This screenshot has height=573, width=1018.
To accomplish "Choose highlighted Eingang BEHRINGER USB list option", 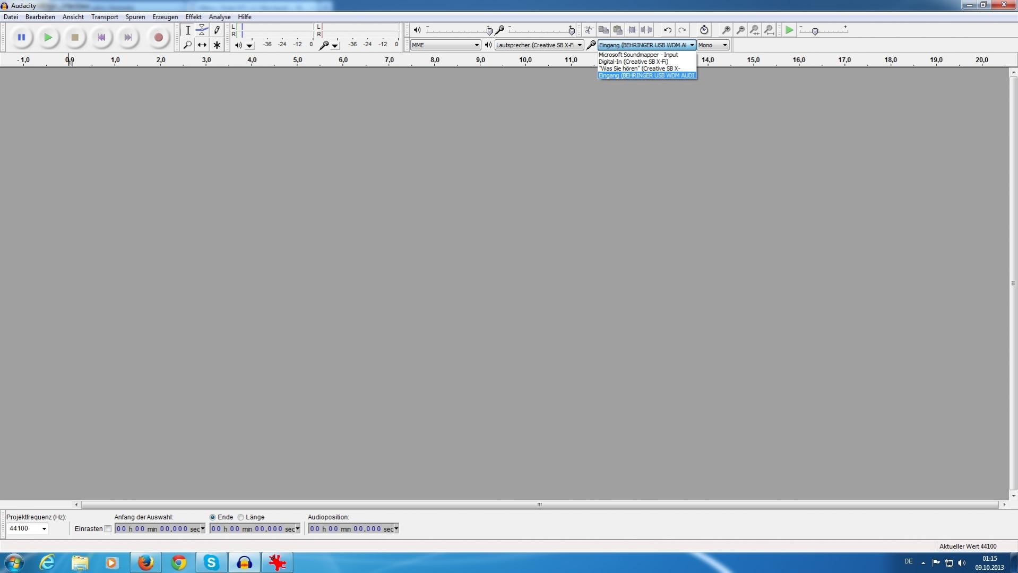I will pyautogui.click(x=646, y=75).
